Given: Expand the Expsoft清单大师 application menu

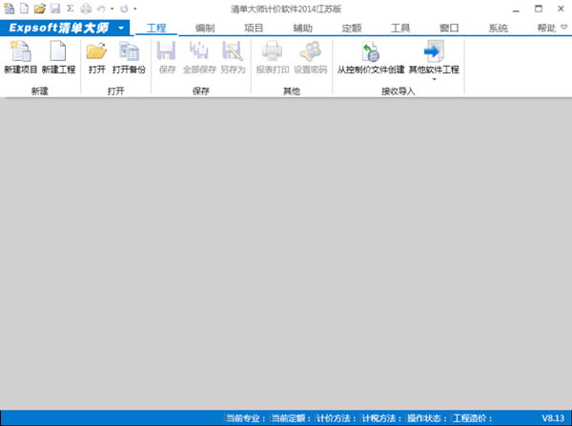Looking at the screenshot, I should (x=121, y=29).
